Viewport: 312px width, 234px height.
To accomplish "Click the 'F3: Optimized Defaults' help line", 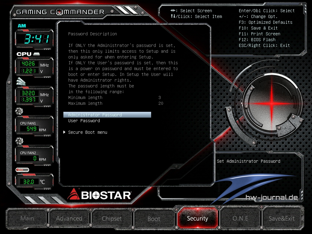I will tap(266, 22).
